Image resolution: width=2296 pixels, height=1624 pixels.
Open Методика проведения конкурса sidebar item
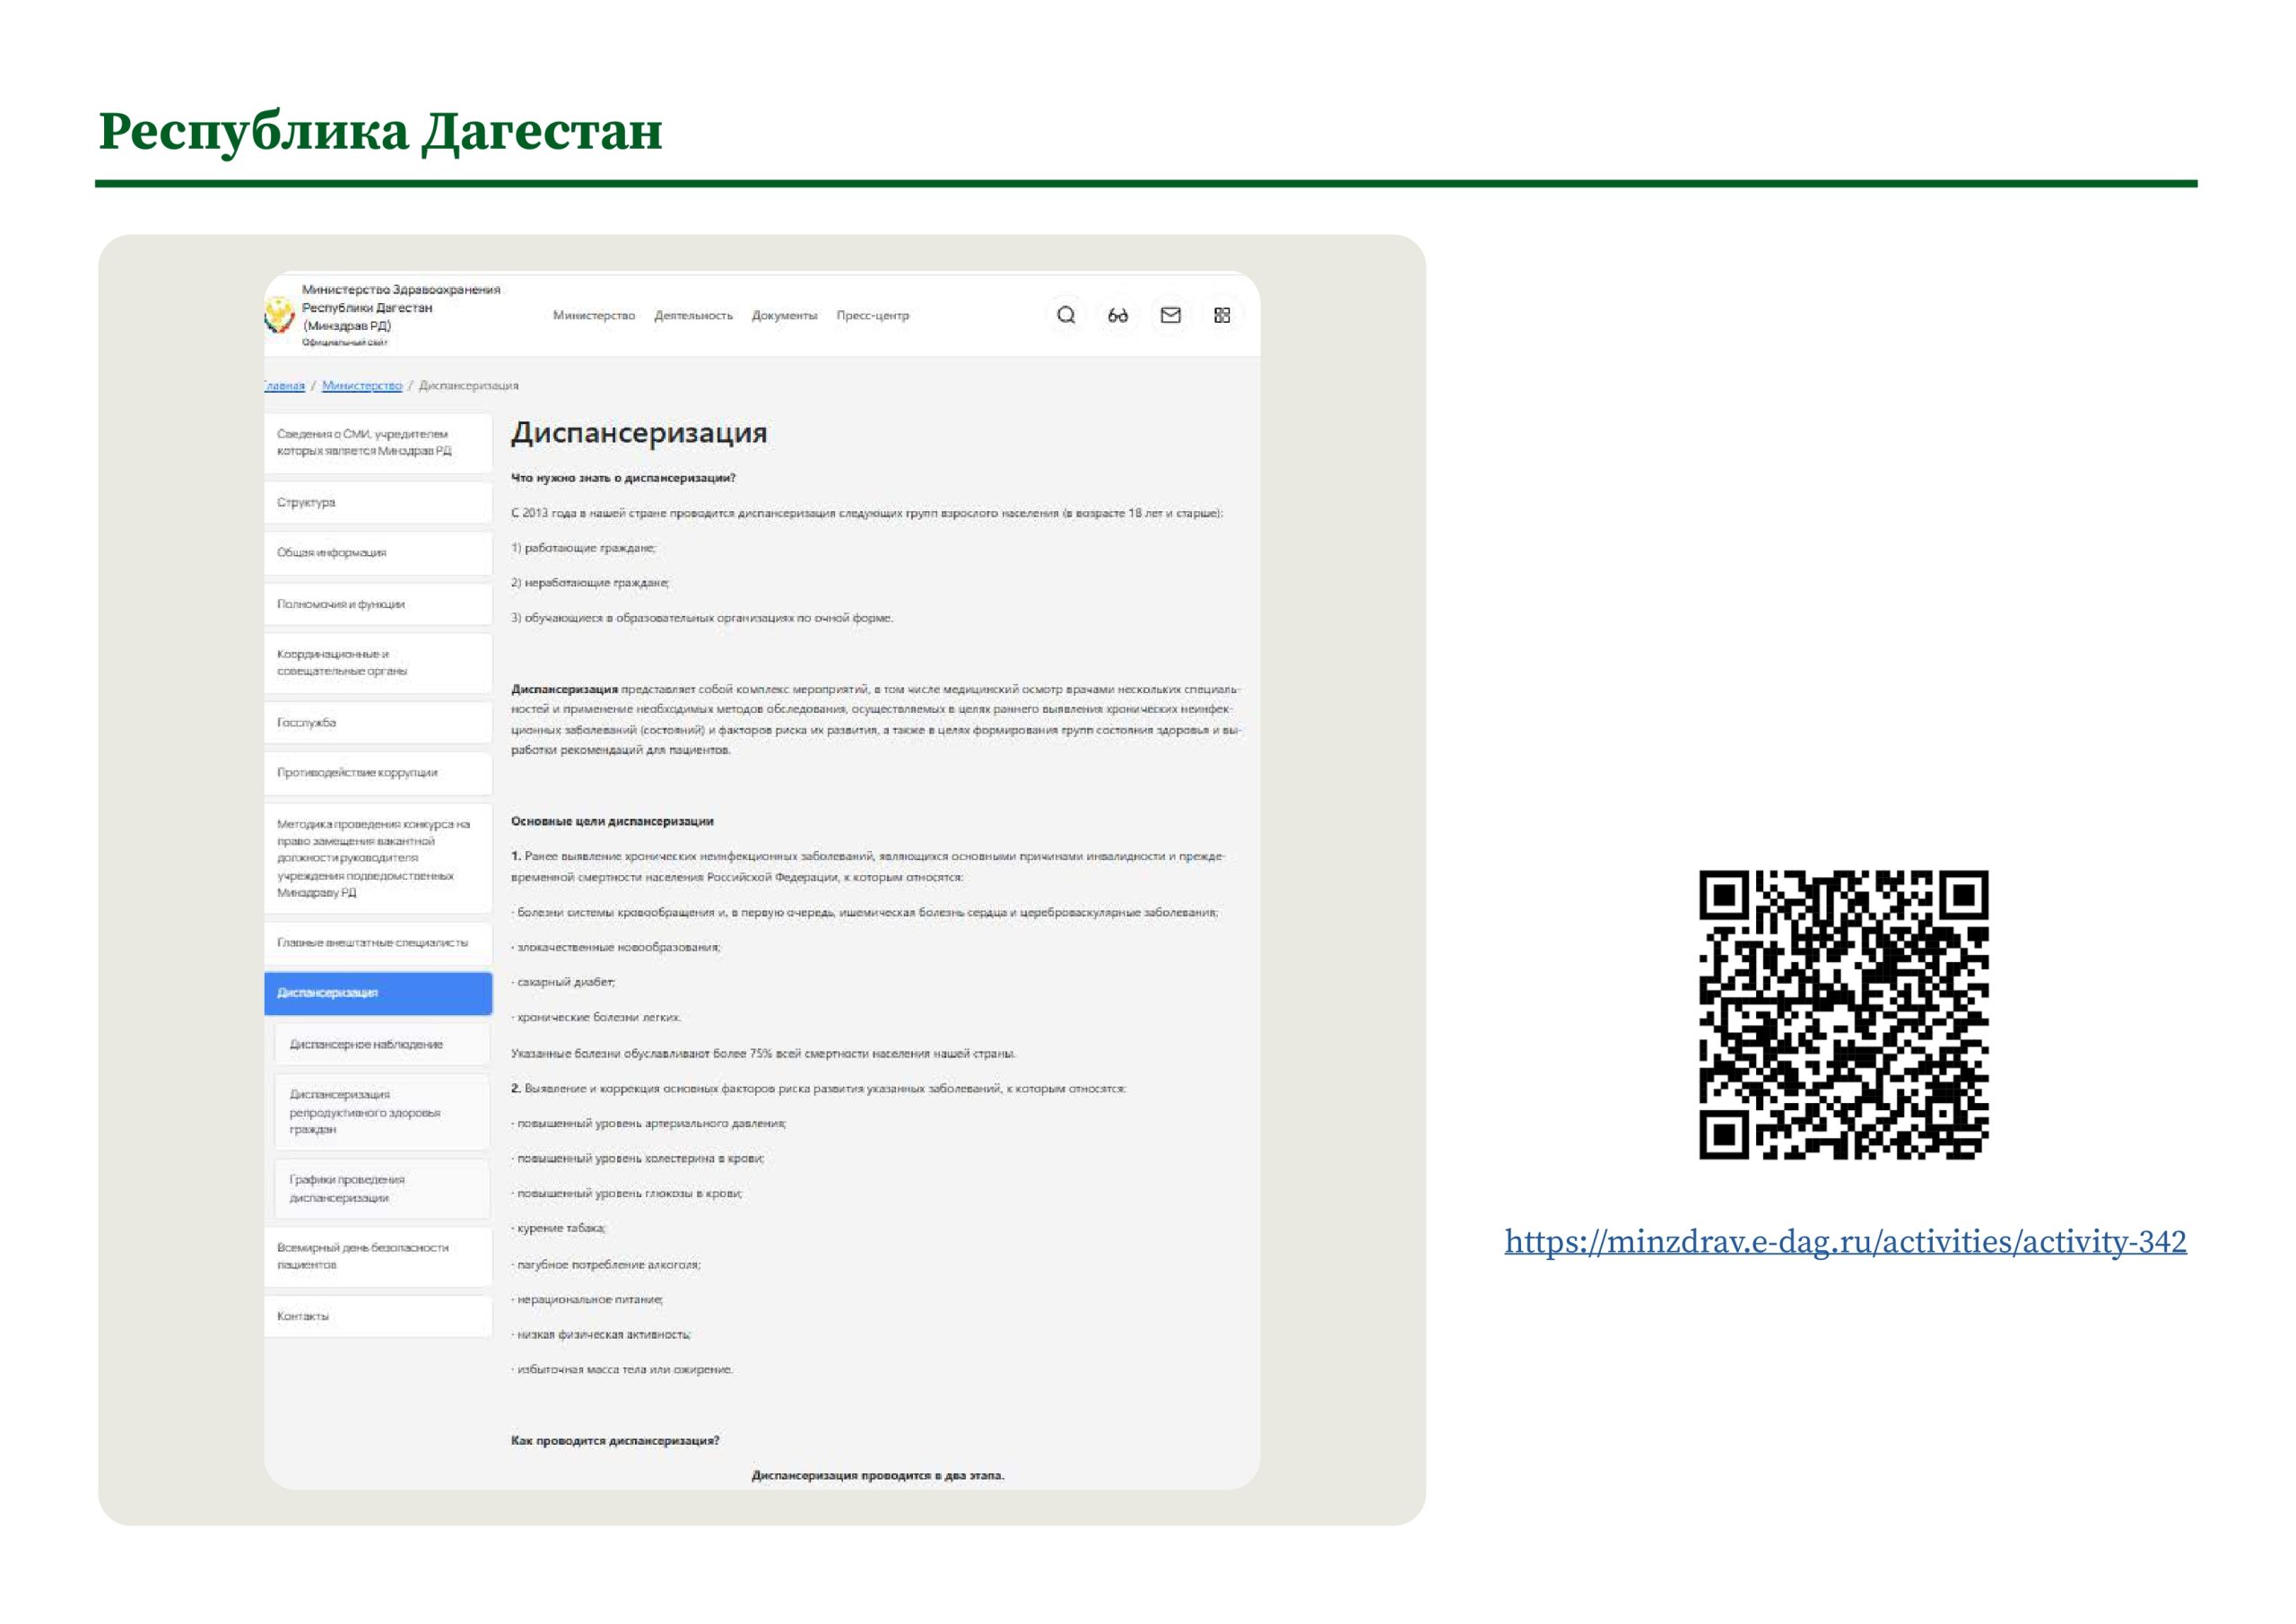pos(378,857)
